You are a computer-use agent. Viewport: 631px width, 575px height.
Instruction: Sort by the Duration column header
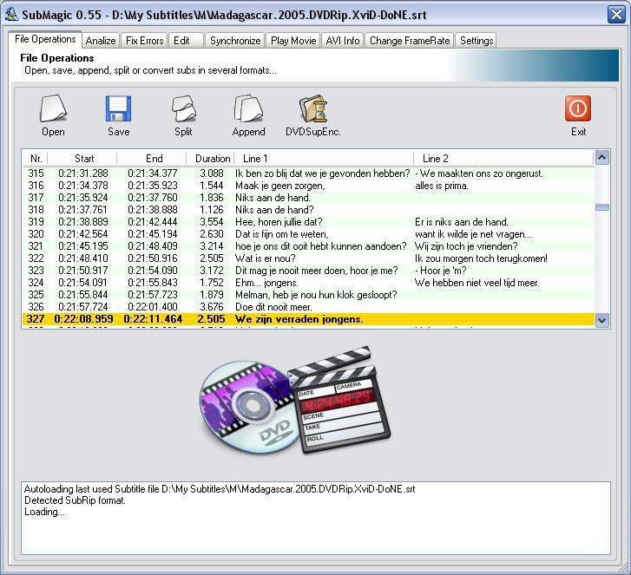coord(213,159)
